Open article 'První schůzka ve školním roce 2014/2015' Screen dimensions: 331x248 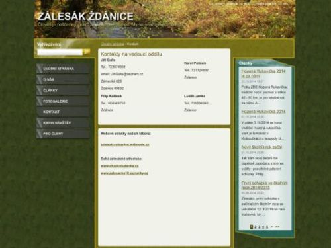(264, 185)
